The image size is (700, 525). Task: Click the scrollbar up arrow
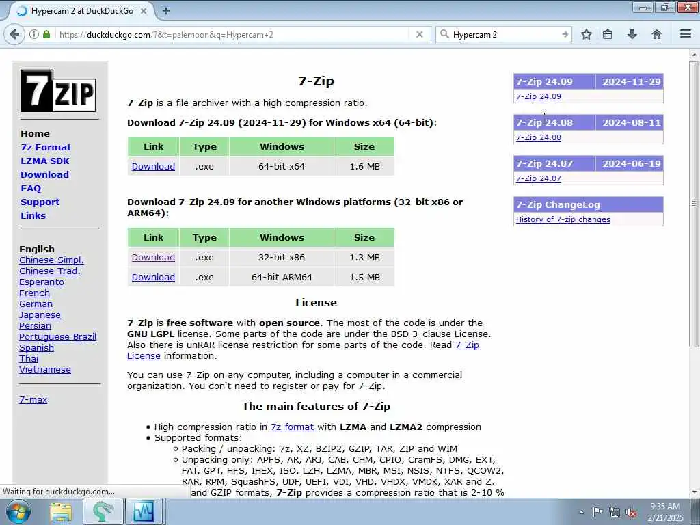click(x=695, y=55)
